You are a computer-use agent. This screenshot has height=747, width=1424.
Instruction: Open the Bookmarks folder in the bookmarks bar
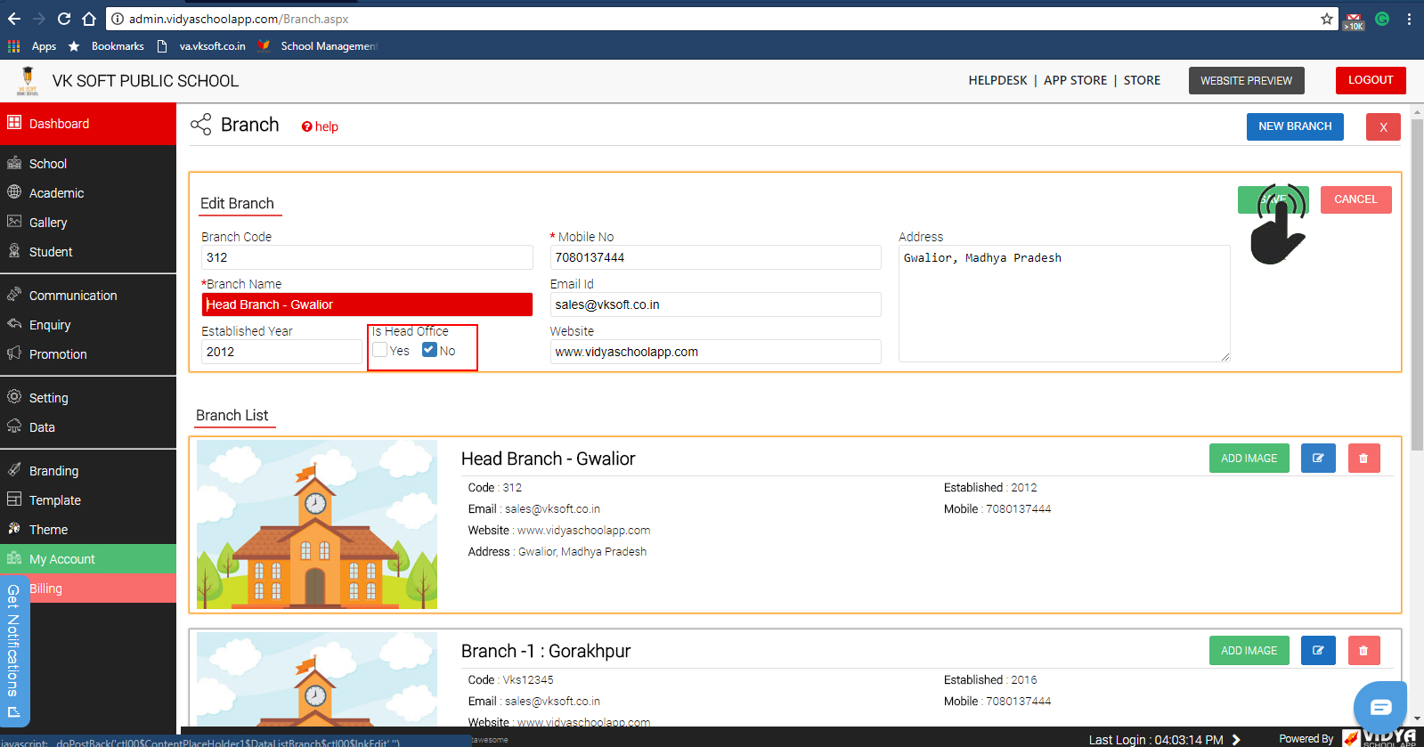point(107,46)
